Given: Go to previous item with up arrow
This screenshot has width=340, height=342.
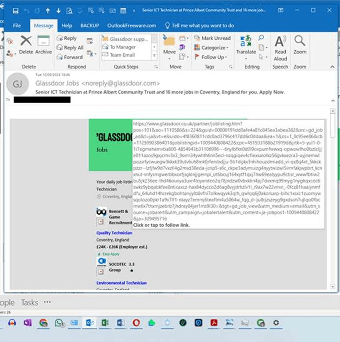Looking at the screenshot, I should pyautogui.click(x=47, y=10).
